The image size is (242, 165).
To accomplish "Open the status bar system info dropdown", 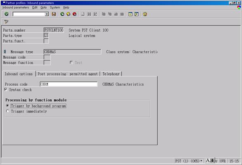I will coord(201,161).
